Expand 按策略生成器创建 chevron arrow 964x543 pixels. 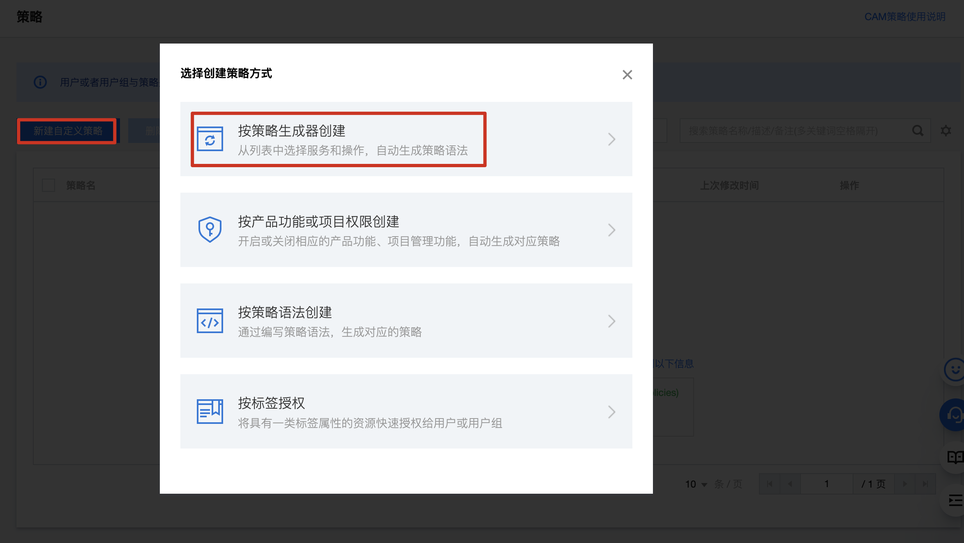pyautogui.click(x=611, y=139)
